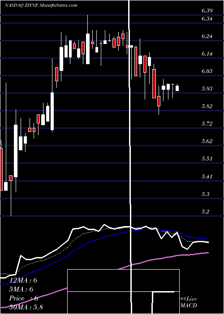The height and width of the screenshot is (314, 224).
Task: Click the 12MA : 6 legend entry
Action: click(x=23, y=280)
